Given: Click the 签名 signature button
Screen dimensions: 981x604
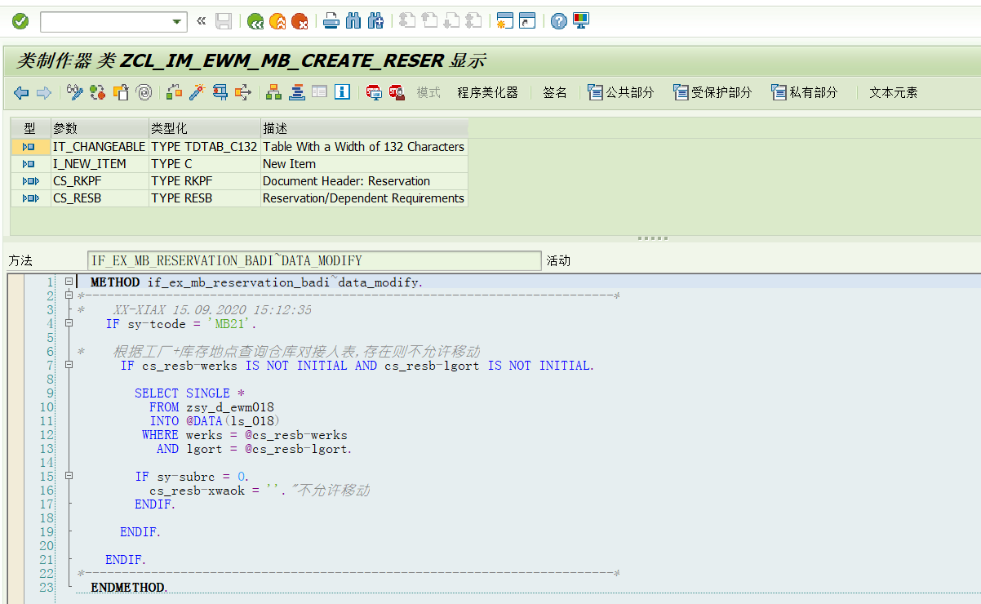Looking at the screenshot, I should pos(555,92).
